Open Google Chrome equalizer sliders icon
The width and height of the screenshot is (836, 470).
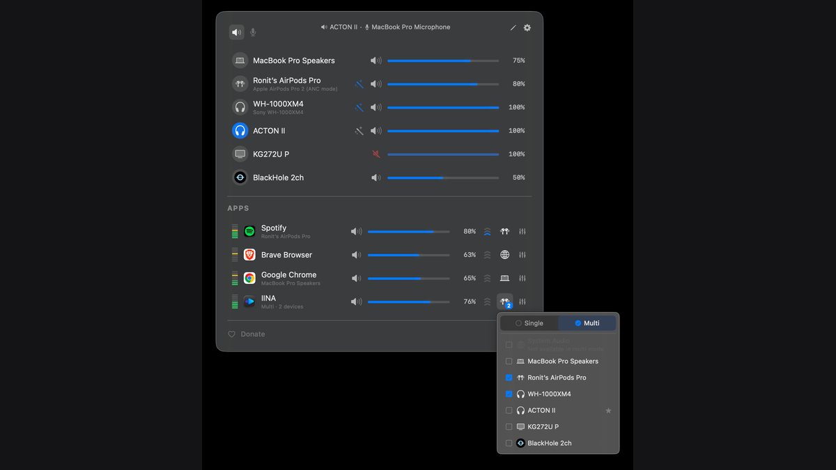click(x=522, y=278)
